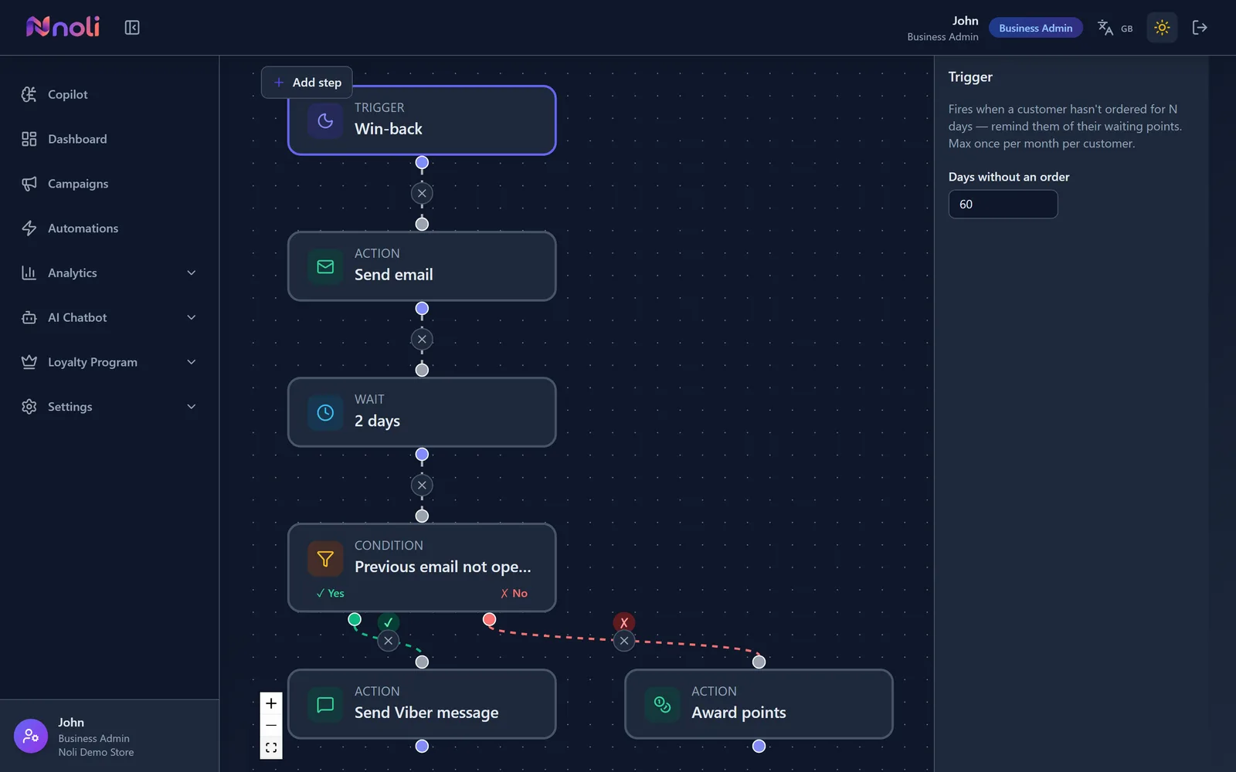Remove the edge between Send email and Wait
1236x772 pixels.
coord(422,339)
